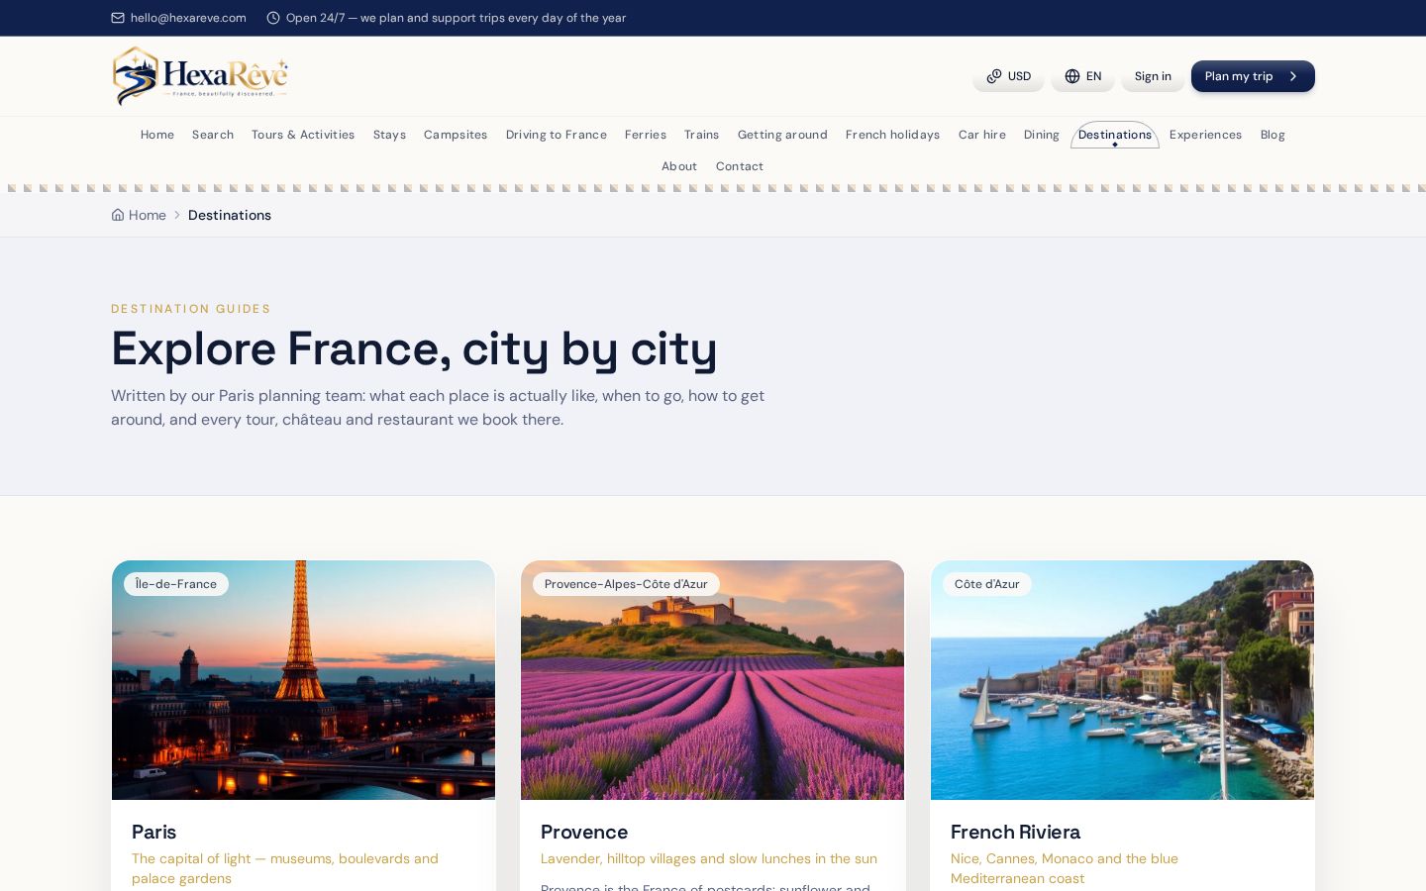Select the Ferries menu item
Screen dimensions: 1426x891
(646, 135)
